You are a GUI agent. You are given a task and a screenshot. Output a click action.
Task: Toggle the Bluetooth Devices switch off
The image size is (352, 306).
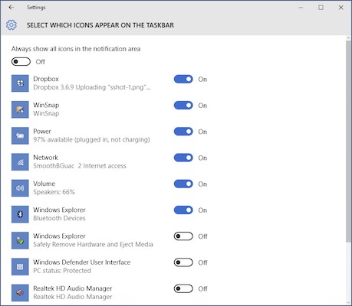pyautogui.click(x=183, y=210)
